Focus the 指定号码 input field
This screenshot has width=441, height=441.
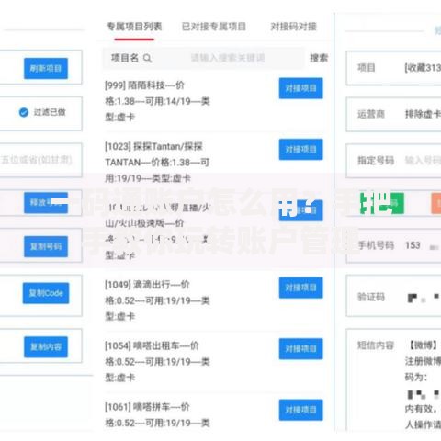click(393, 161)
